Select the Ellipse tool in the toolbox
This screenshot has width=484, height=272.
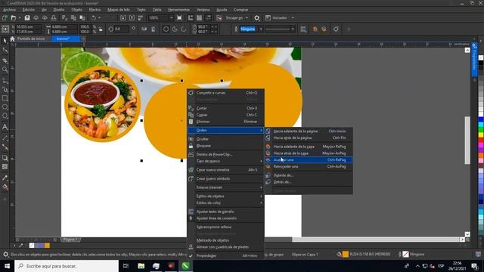coord(5,107)
